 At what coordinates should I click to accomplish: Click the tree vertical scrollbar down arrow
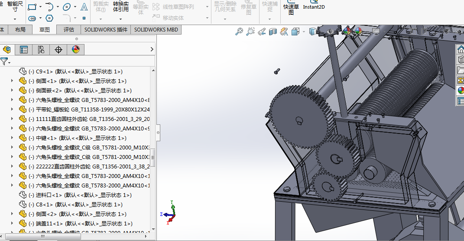[x=153, y=229]
